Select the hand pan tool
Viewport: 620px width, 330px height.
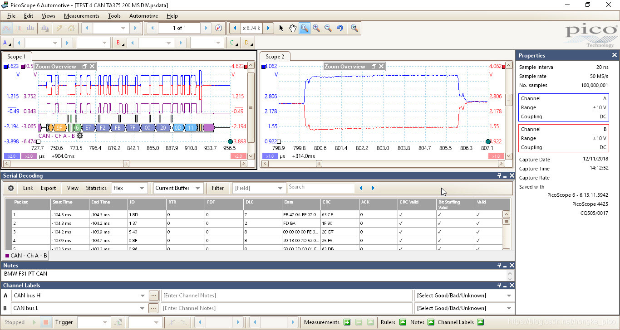click(293, 28)
